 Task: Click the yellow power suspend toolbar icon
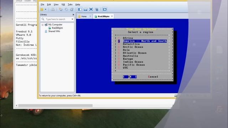[x=42, y=10]
